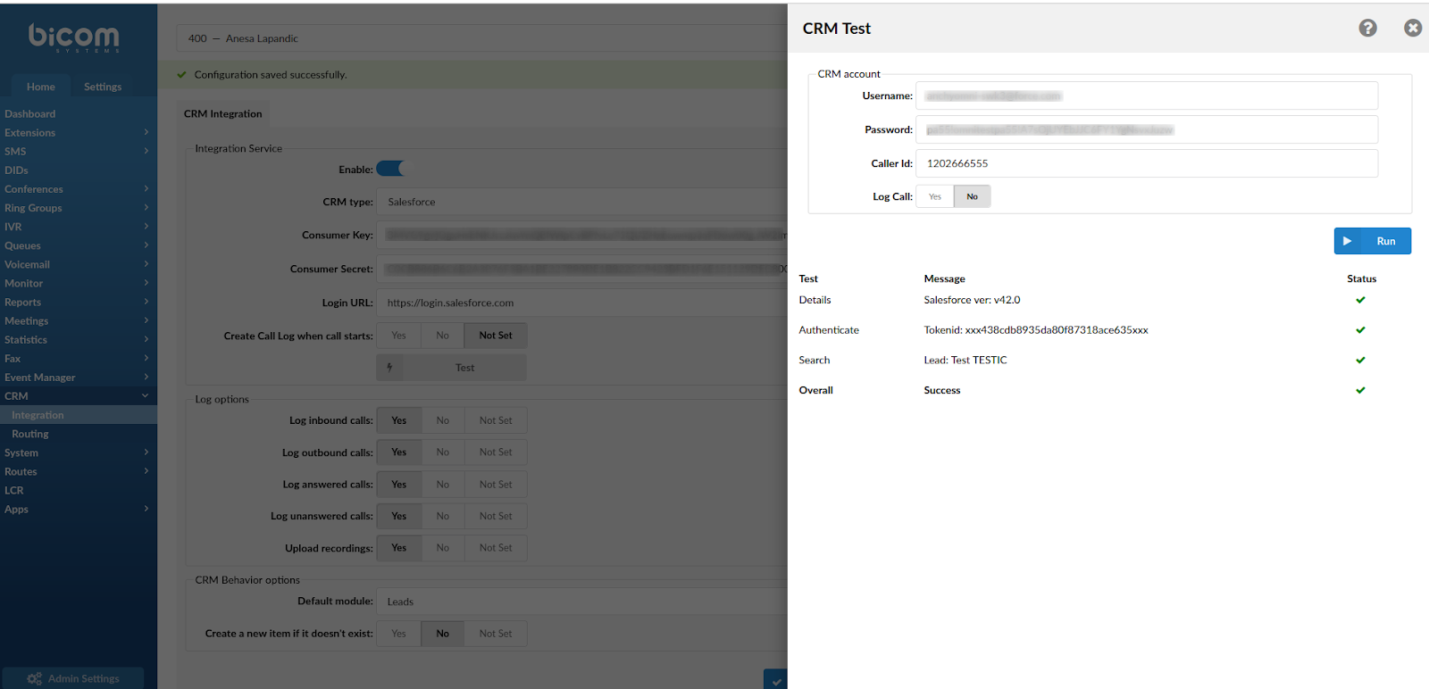Image resolution: width=1429 pixels, height=689 pixels.
Task: Click the Run play icon
Action: 1347,241
